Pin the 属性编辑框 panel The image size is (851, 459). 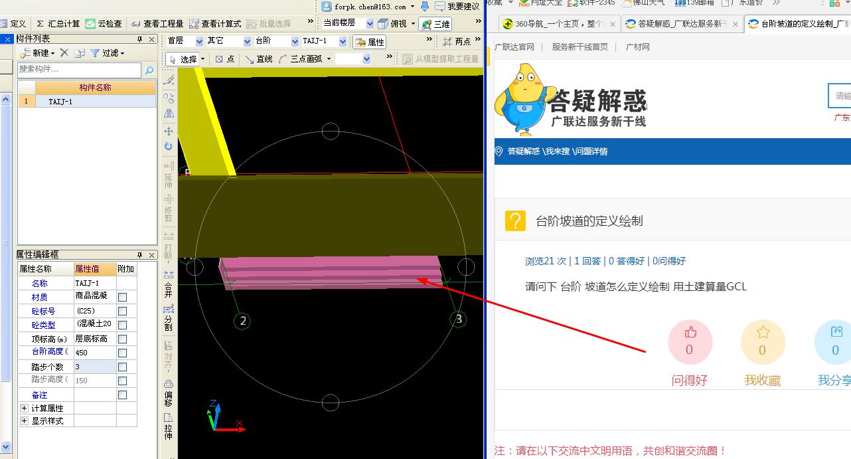click(140, 255)
